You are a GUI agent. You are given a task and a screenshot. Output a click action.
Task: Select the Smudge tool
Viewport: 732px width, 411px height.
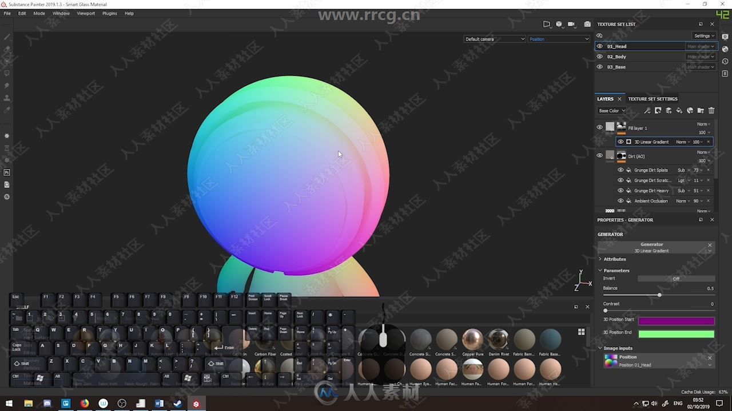[x=7, y=86]
